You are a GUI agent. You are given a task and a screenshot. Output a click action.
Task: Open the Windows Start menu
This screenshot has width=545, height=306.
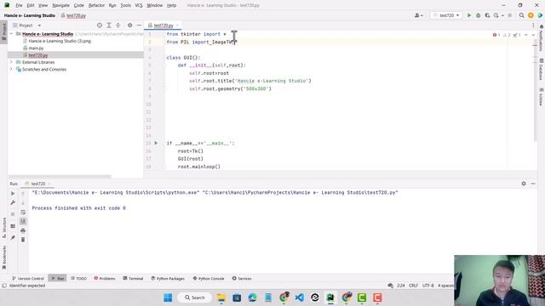pyautogui.click(x=168, y=297)
